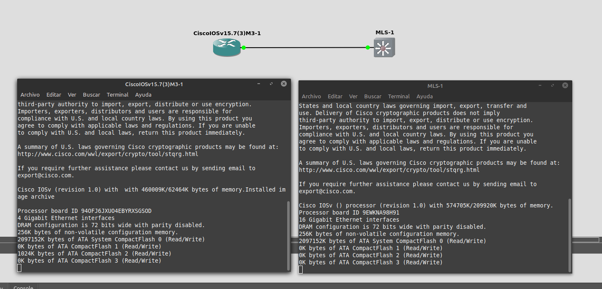The height and width of the screenshot is (289, 602).
Task: Minimize the CiscoIOSv15.7(3)M3-1 terminal window
Action: click(x=259, y=84)
